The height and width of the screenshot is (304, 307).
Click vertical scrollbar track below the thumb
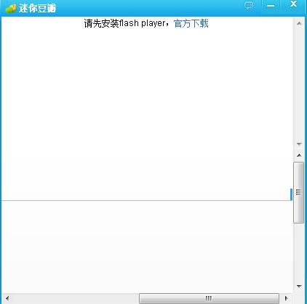click(x=298, y=253)
